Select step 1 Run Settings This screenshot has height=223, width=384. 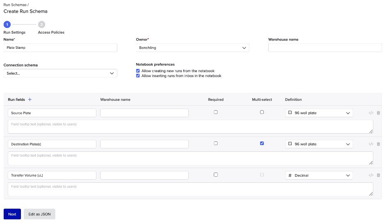[7, 25]
